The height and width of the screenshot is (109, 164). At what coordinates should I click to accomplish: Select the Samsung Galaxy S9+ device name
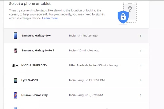coord(36,36)
